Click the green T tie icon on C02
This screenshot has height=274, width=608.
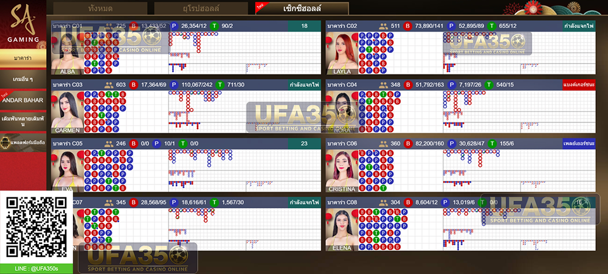492,26
